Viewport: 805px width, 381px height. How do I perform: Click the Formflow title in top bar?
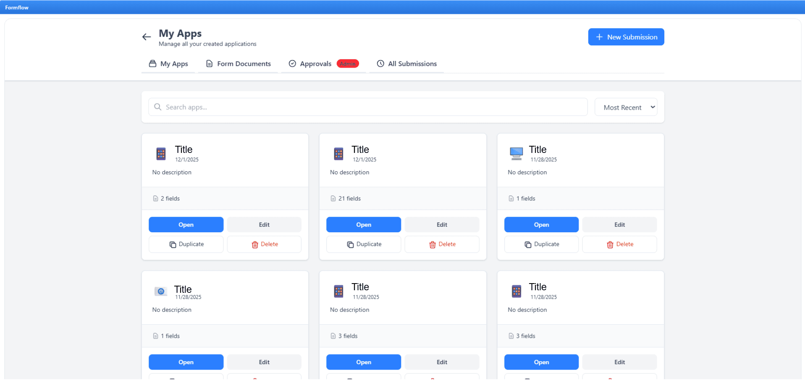tap(17, 8)
